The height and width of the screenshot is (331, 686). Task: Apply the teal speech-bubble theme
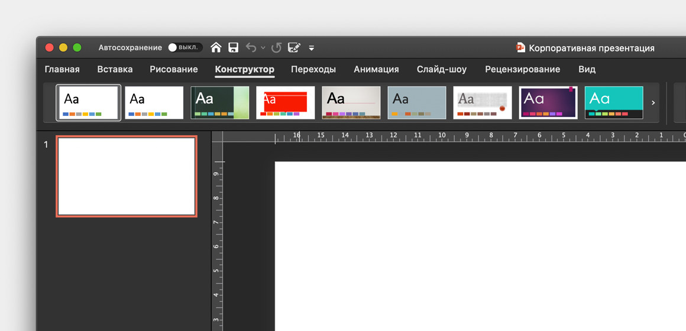coord(614,103)
